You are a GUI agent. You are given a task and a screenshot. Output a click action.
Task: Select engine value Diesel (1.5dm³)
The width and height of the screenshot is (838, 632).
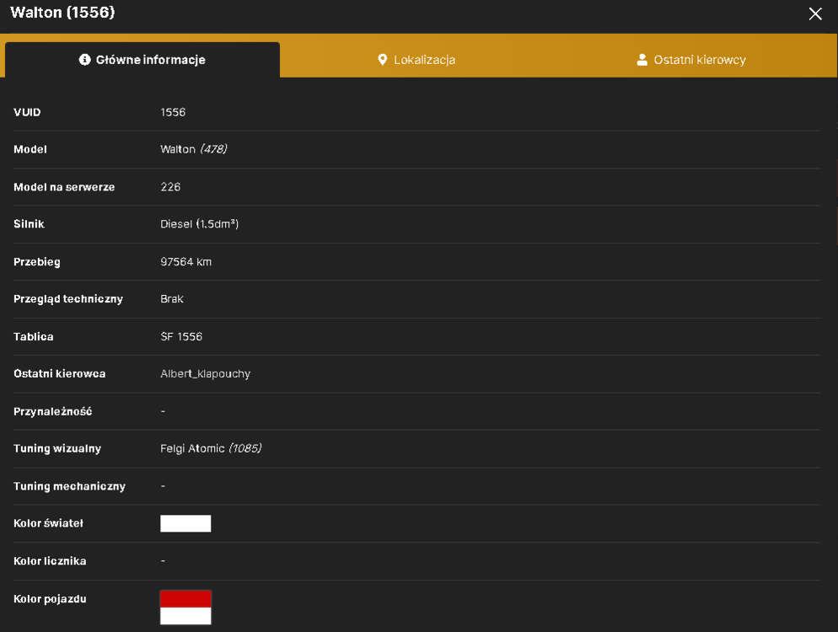[x=199, y=224]
